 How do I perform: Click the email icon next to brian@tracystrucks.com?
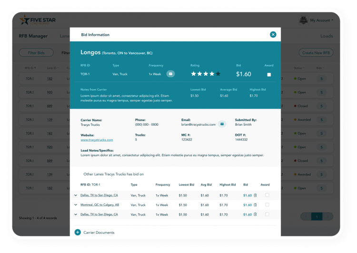click(222, 124)
